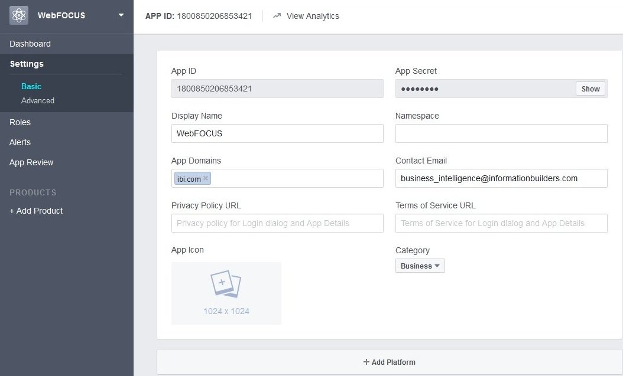Image resolution: width=623 pixels, height=376 pixels.
Task: Click Privacy Policy URL field
Action: [277, 223]
